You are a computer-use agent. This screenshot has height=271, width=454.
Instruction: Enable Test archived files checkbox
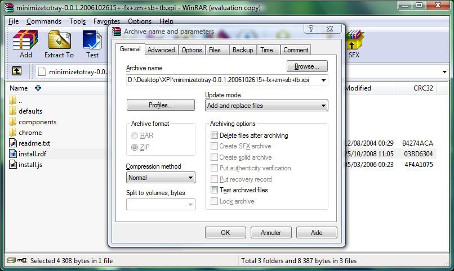click(214, 190)
